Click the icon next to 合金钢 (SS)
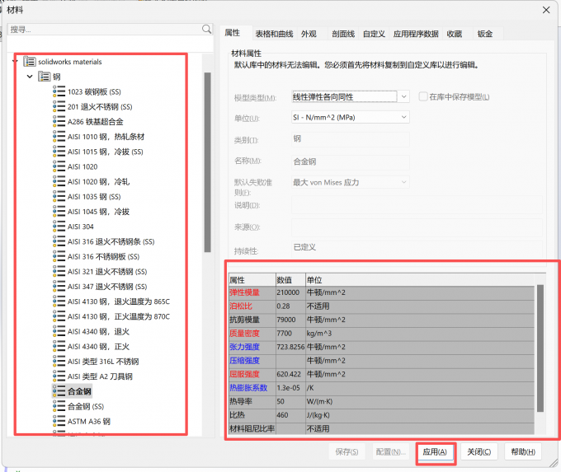561x472 pixels. pos(59,406)
